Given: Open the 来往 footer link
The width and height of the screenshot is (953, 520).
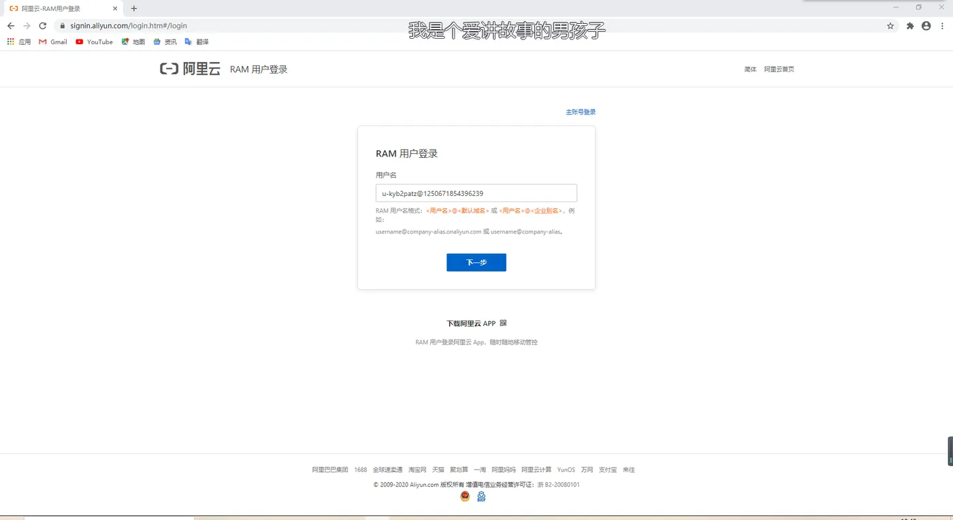Looking at the screenshot, I should pos(628,470).
